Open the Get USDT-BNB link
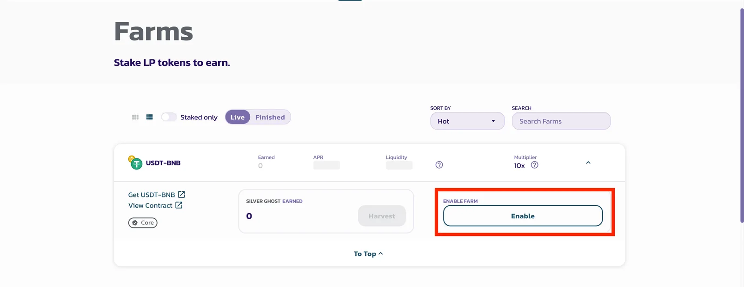This screenshot has height=287, width=744. (x=157, y=195)
